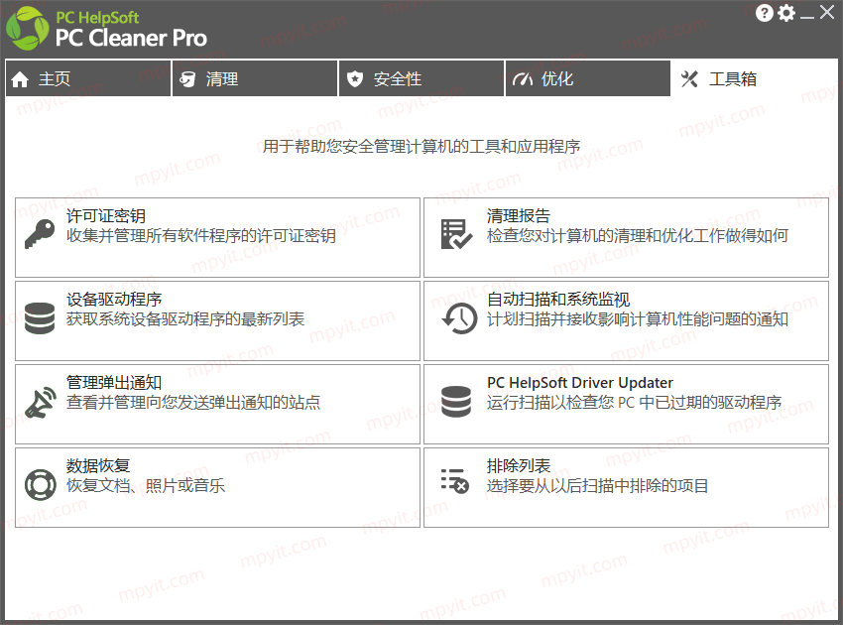Viewport: 843px width, 625px height.
Task: Click the speedometer icon on the 优化 tab
Action: [523, 79]
